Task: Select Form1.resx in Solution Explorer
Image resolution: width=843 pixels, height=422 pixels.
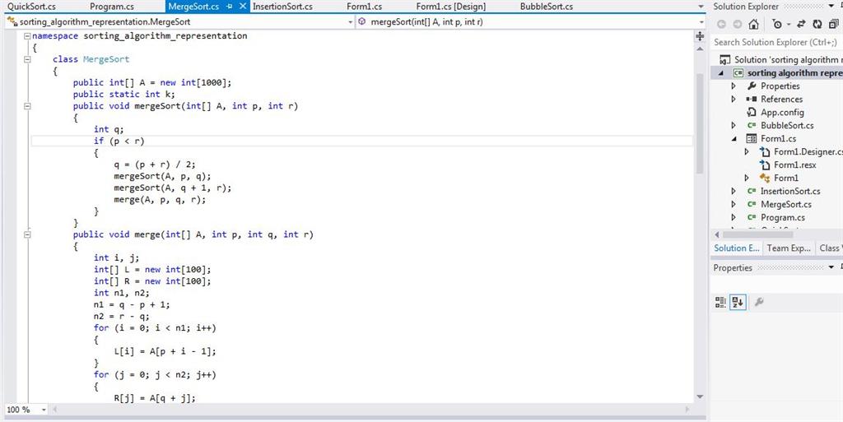Action: [794, 165]
